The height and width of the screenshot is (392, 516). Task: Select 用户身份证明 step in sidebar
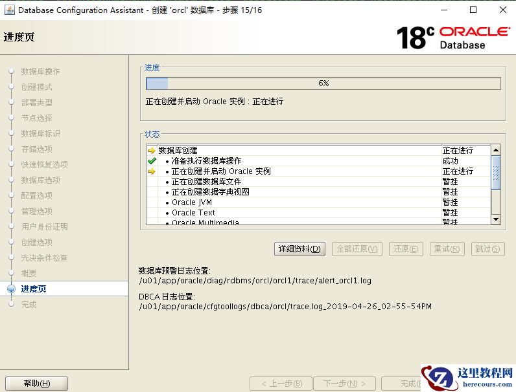tap(45, 226)
